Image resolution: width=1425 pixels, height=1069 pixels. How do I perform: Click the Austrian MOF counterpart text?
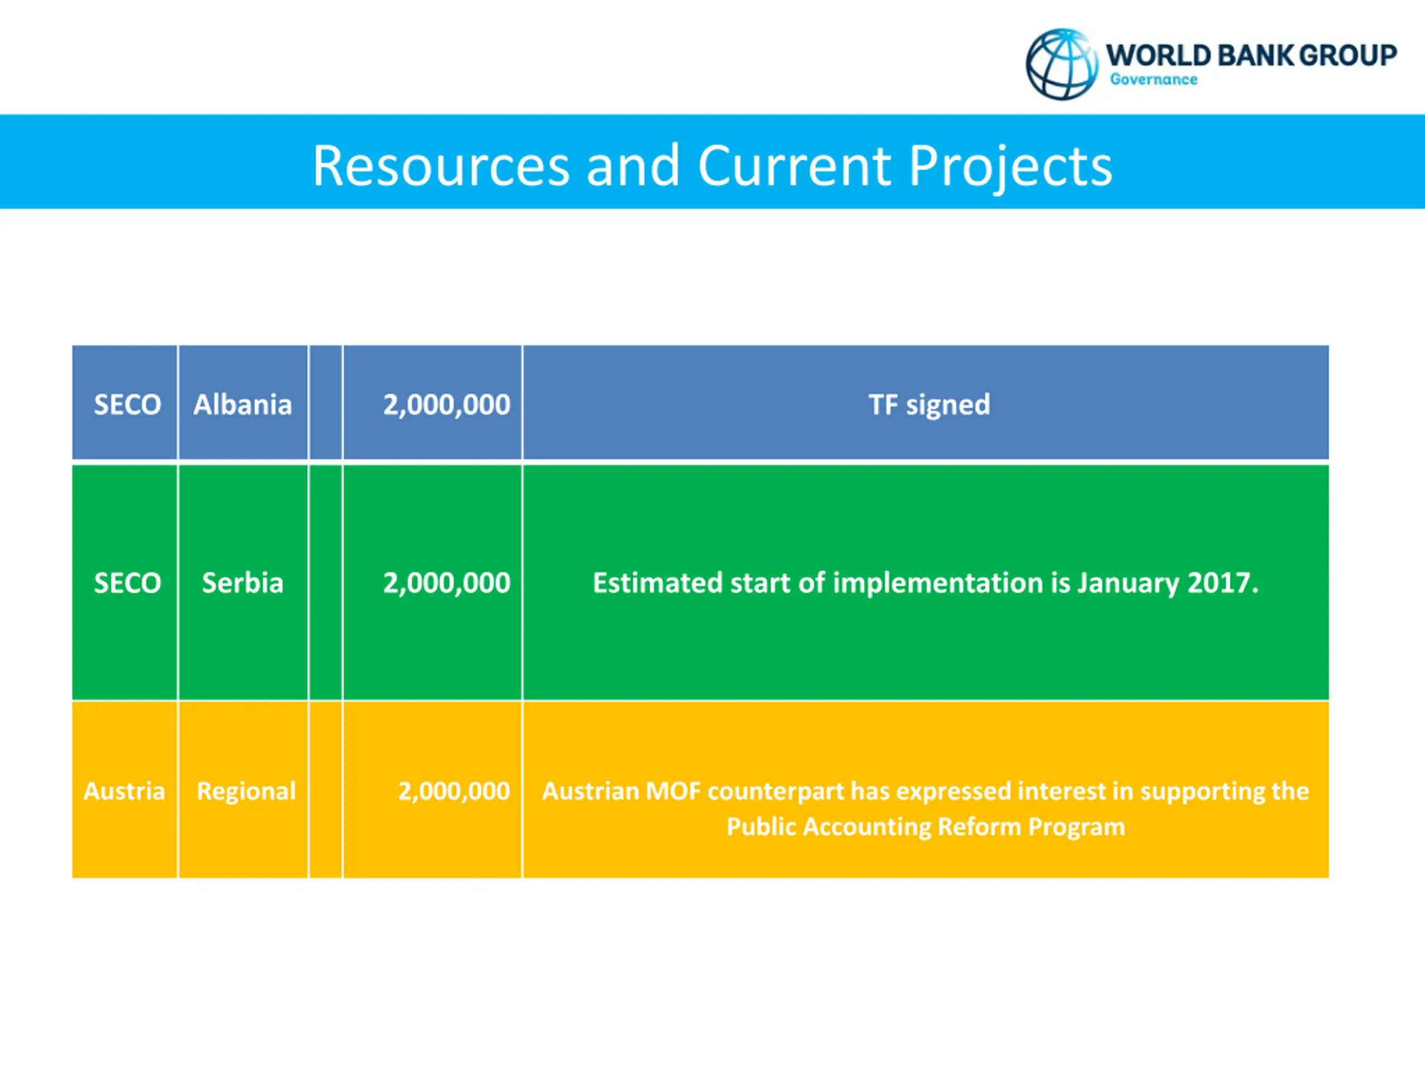tap(926, 808)
